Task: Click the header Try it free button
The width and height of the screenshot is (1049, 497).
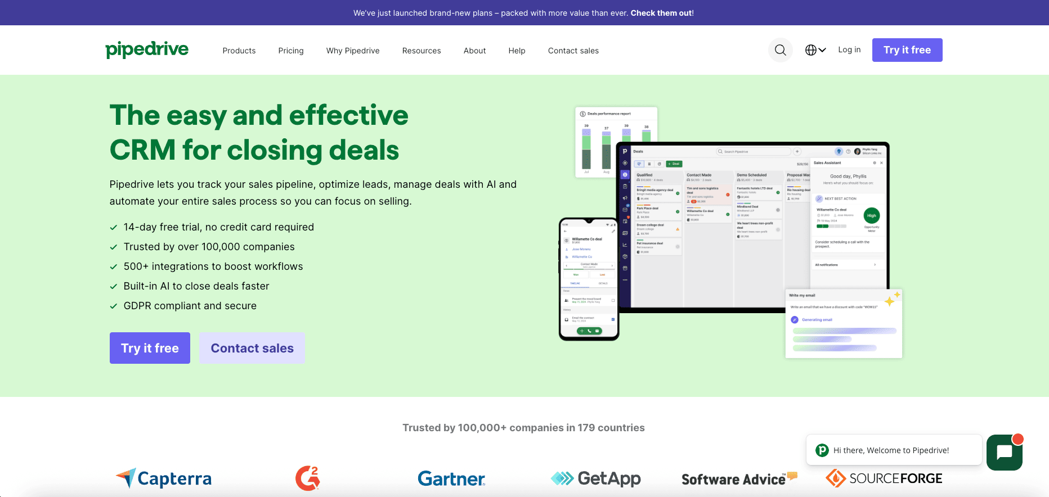Action: [907, 50]
